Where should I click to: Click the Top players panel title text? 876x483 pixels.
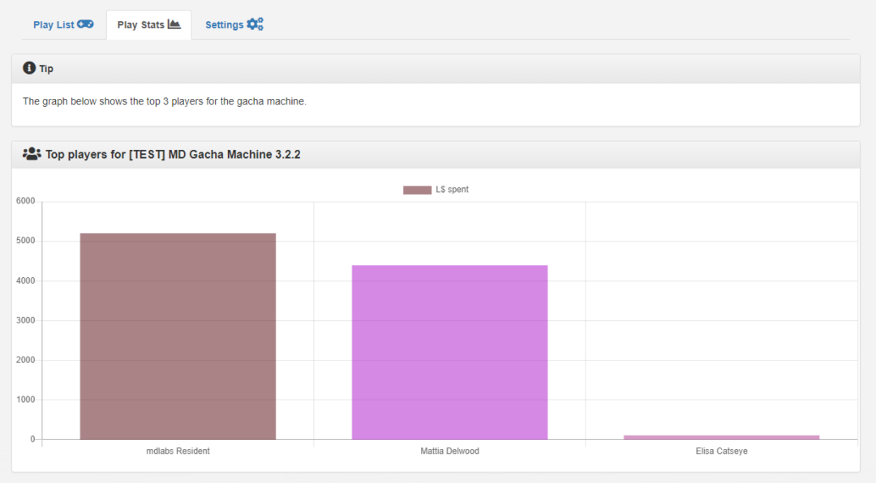(173, 155)
